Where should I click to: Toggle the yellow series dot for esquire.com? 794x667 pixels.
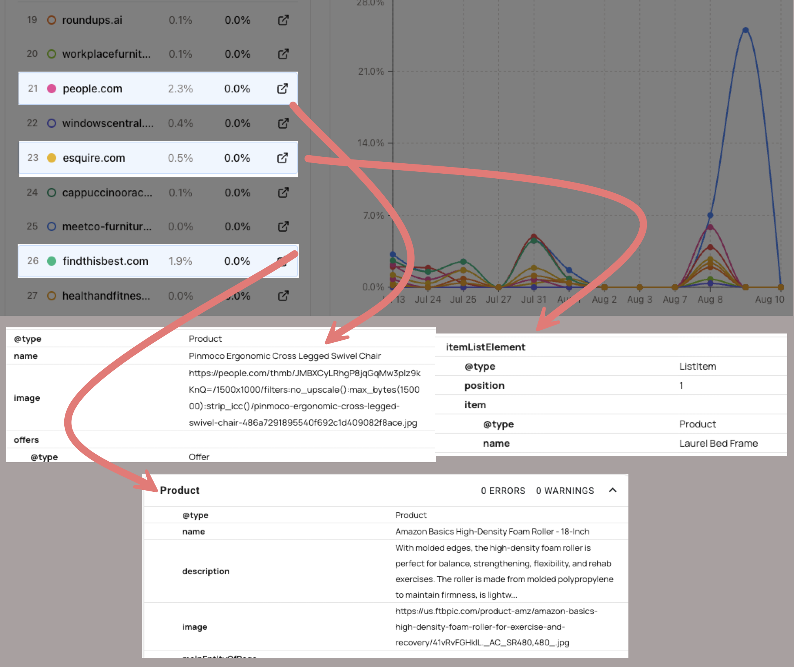[x=52, y=158]
